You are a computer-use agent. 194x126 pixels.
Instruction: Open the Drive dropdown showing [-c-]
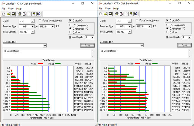(33, 21)
